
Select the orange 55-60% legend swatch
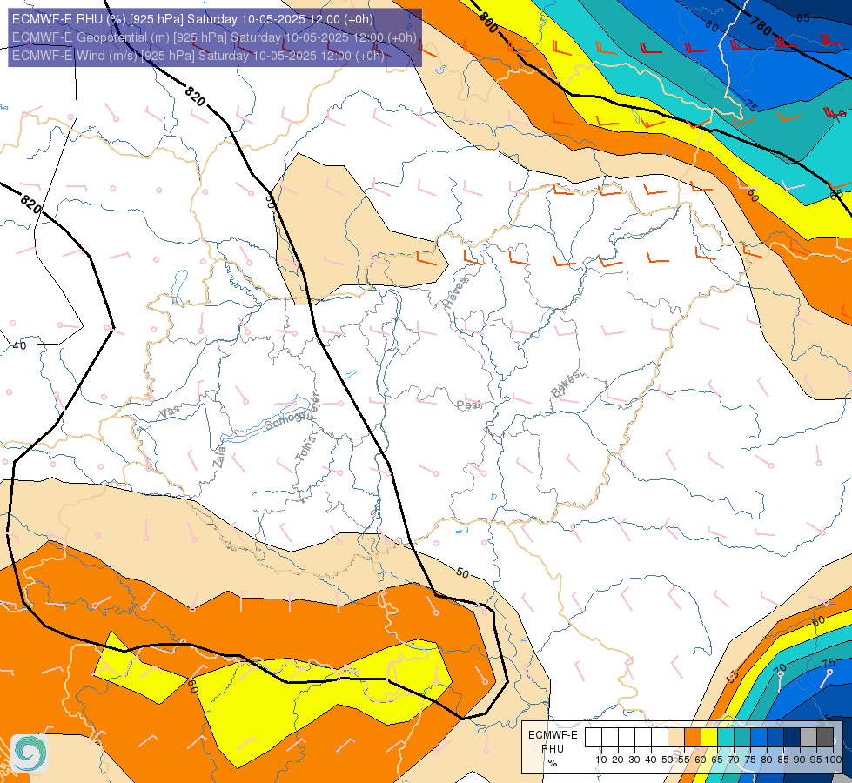[693, 738]
